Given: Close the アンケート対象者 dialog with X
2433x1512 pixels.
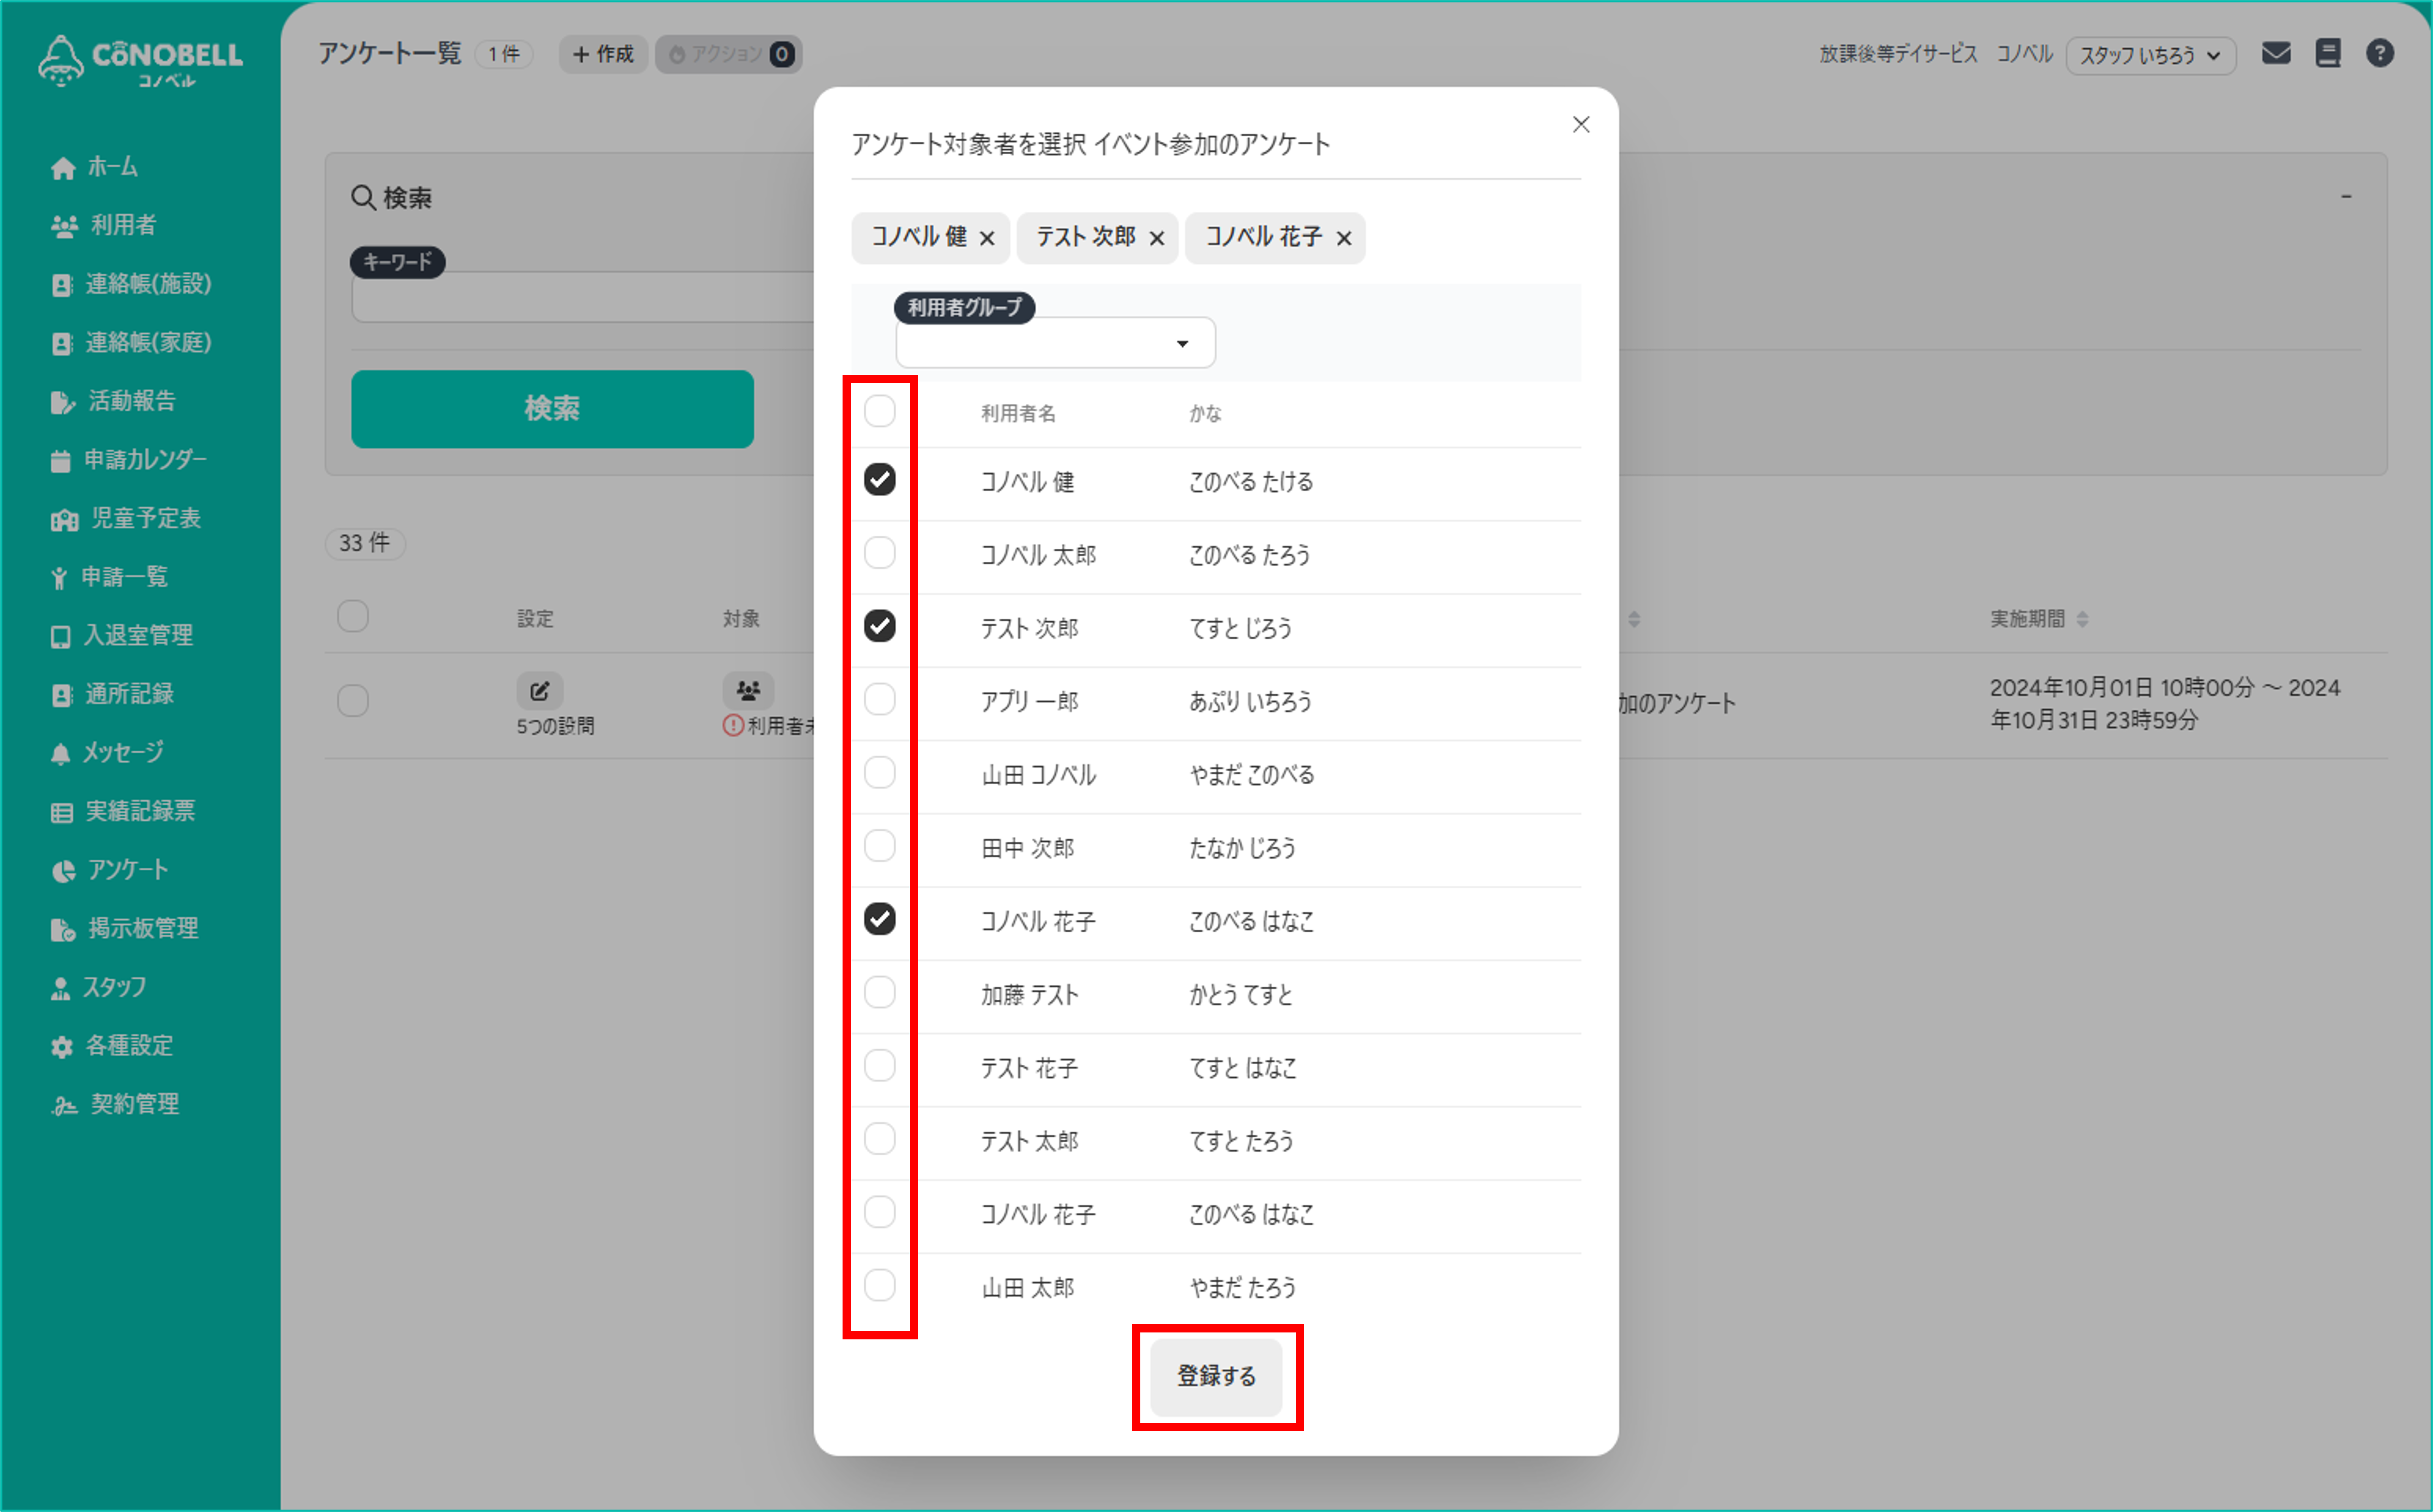Looking at the screenshot, I should 1581,125.
